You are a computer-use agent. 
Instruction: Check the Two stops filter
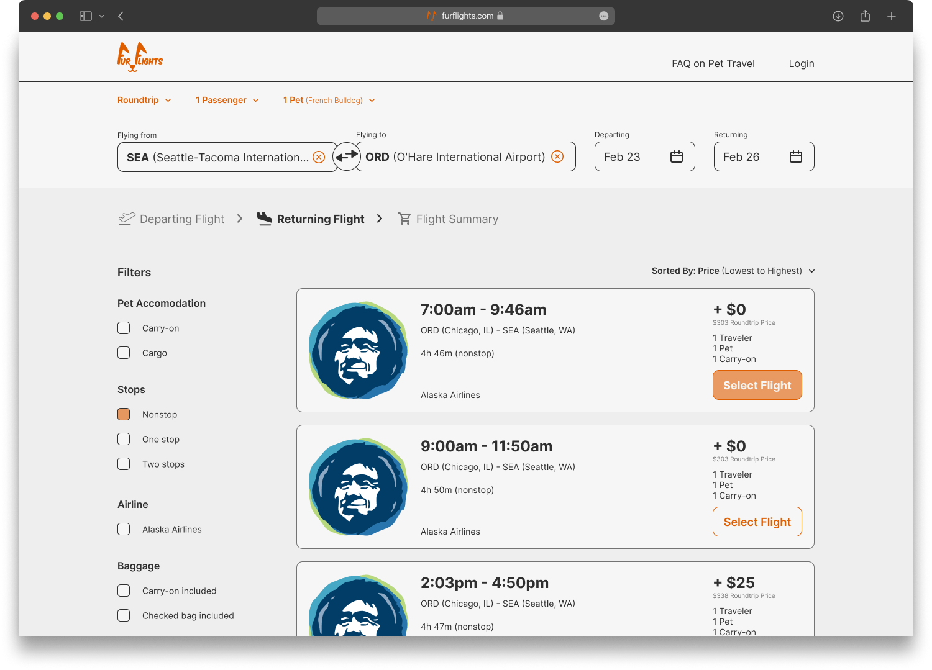pos(124,464)
